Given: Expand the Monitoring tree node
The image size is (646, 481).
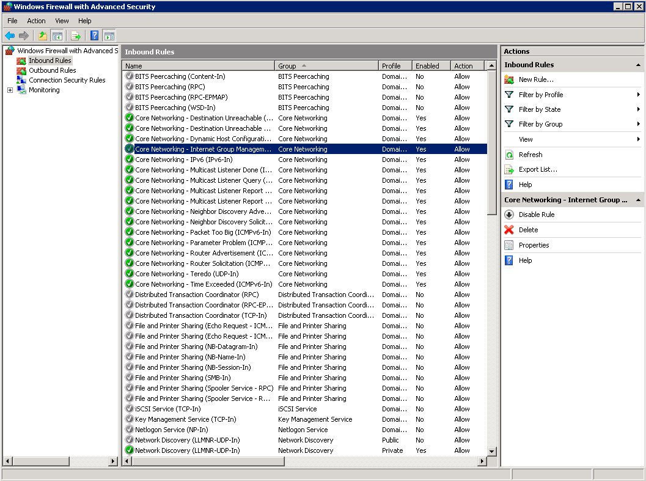Looking at the screenshot, I should click(x=10, y=90).
